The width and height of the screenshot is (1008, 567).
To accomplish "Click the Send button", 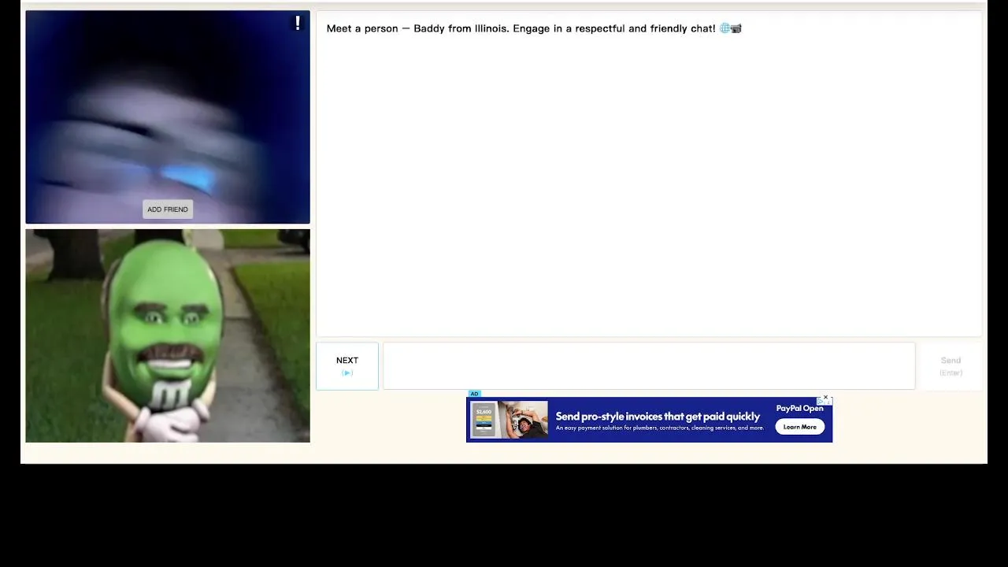I will pyautogui.click(x=951, y=366).
